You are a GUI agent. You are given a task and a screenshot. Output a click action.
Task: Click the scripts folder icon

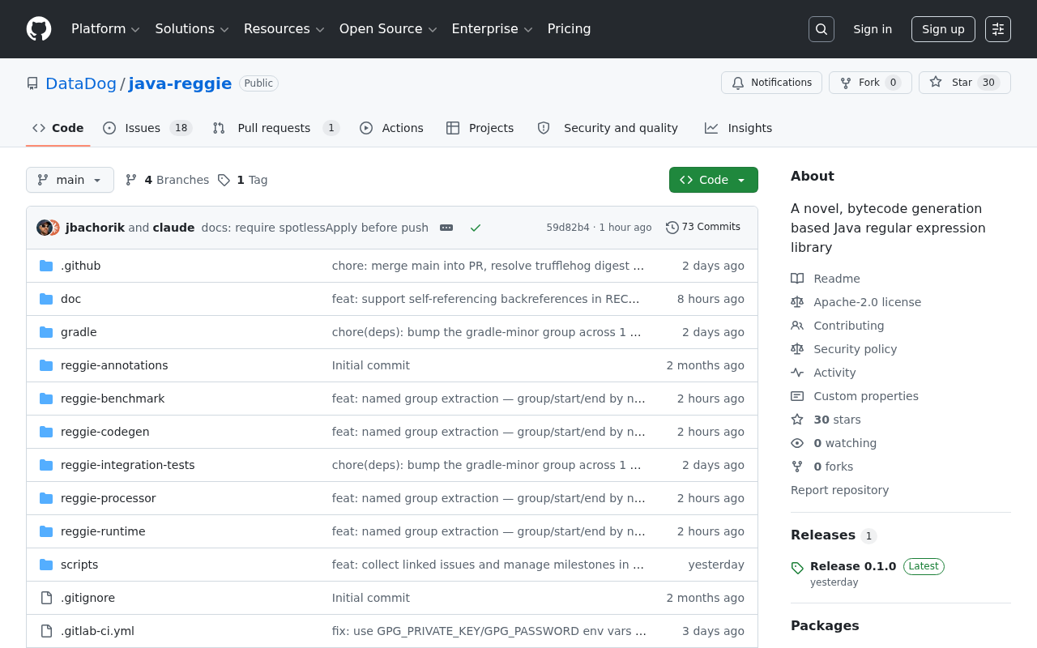click(46, 565)
